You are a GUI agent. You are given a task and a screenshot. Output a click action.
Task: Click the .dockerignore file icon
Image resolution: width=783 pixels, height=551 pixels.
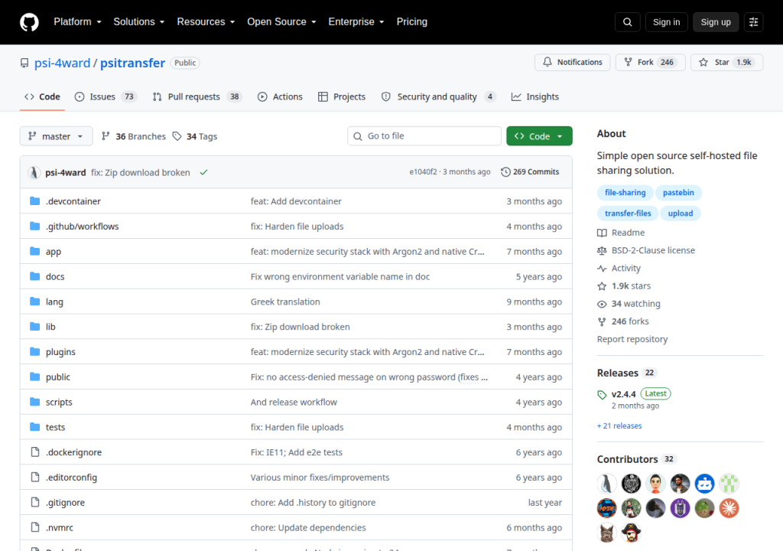pos(35,452)
